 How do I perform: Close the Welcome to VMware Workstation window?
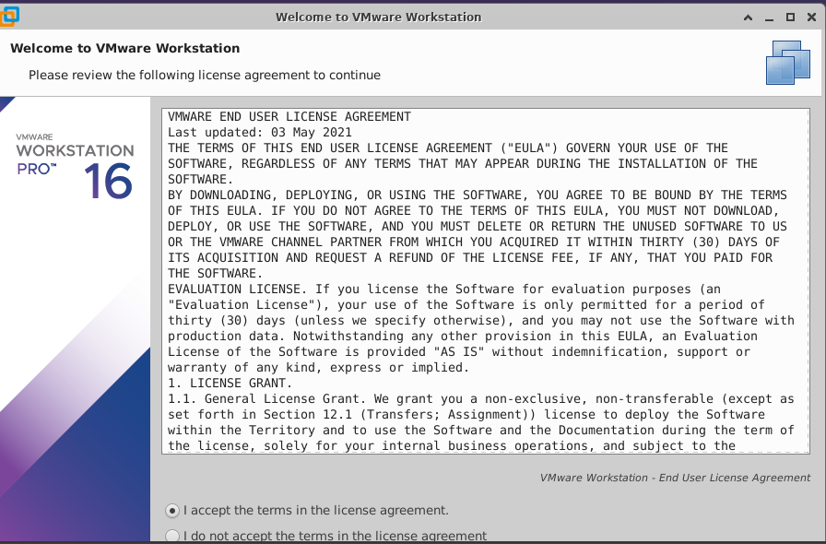pyautogui.click(x=812, y=18)
